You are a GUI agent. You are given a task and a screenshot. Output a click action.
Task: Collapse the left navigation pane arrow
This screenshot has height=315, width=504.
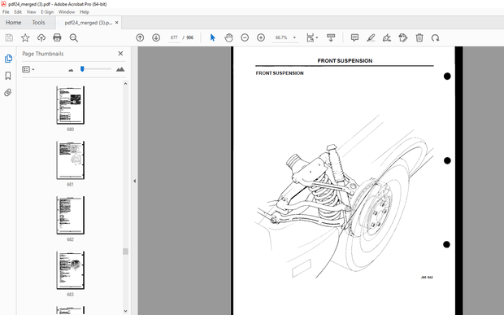click(x=134, y=181)
